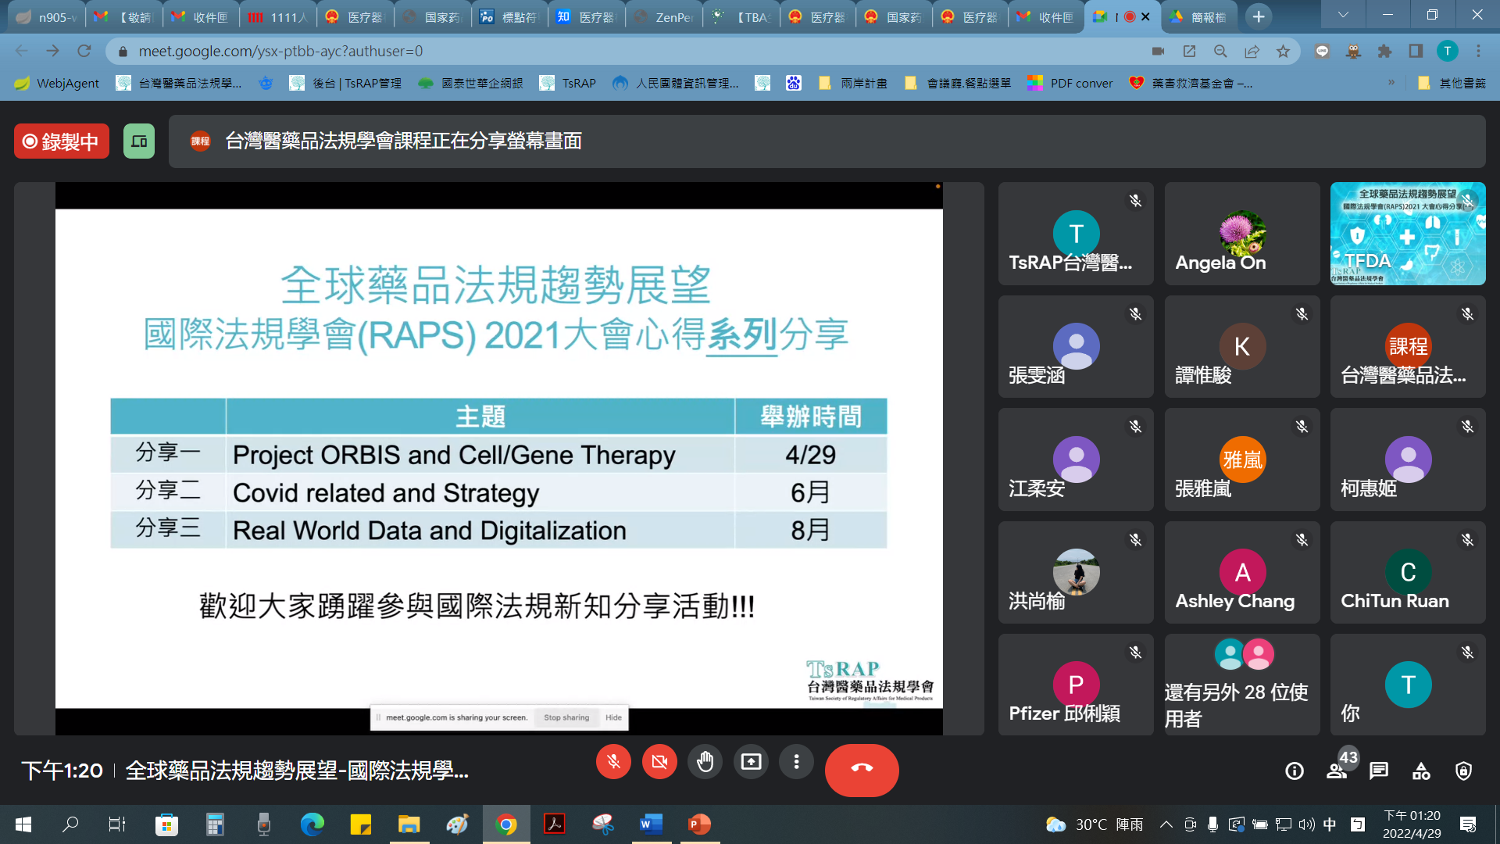This screenshot has width=1500, height=844.
Task: Open meeting details info icon
Action: pos(1294,771)
